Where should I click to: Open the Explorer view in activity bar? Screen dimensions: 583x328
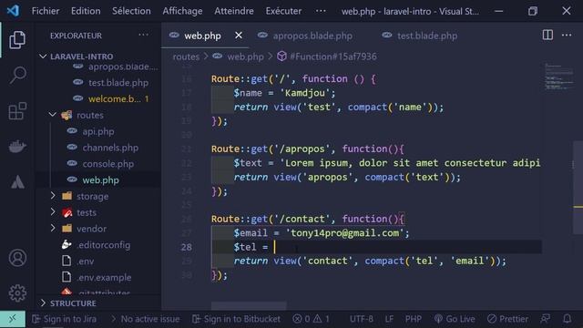pos(17,40)
